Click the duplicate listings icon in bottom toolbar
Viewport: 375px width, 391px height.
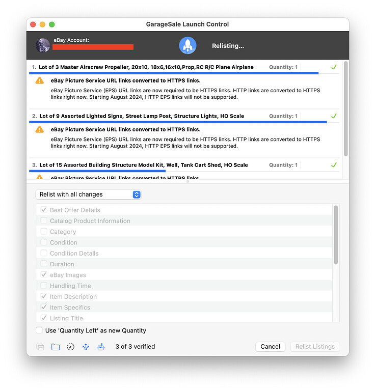pos(40,347)
